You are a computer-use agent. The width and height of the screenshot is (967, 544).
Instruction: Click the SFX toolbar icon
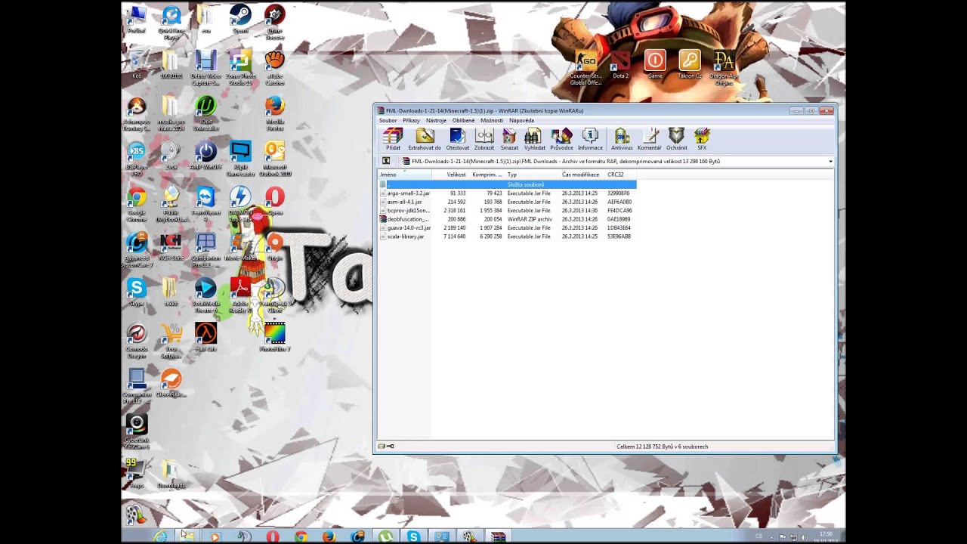(x=702, y=139)
